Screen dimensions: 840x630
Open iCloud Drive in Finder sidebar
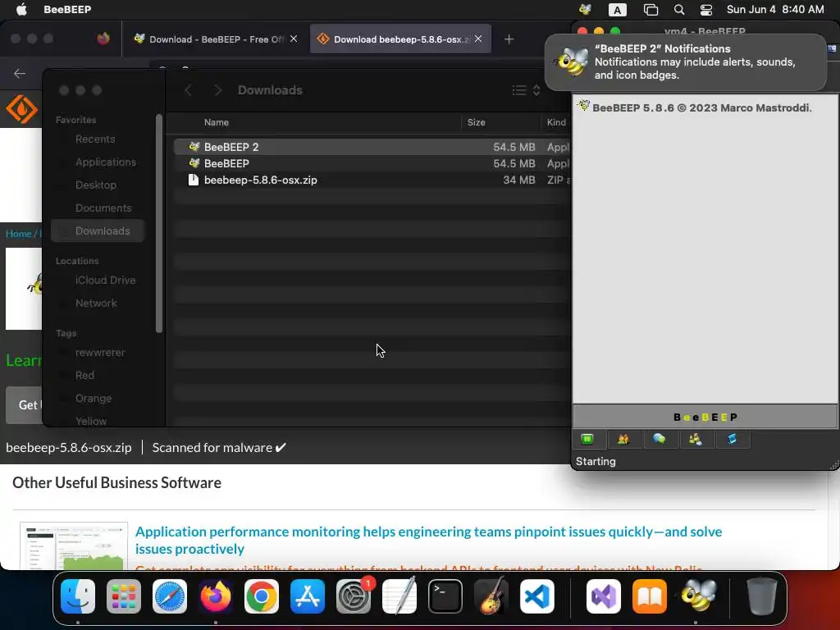(105, 281)
